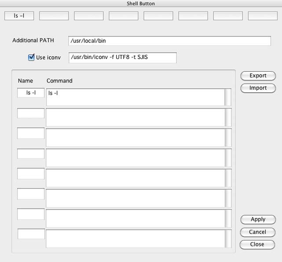Screen dimensions: 282x262
Task: Click the 'Name' column header
Action: tap(26, 81)
